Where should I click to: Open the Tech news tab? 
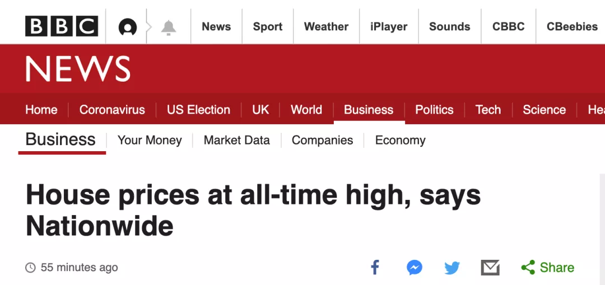[488, 110]
